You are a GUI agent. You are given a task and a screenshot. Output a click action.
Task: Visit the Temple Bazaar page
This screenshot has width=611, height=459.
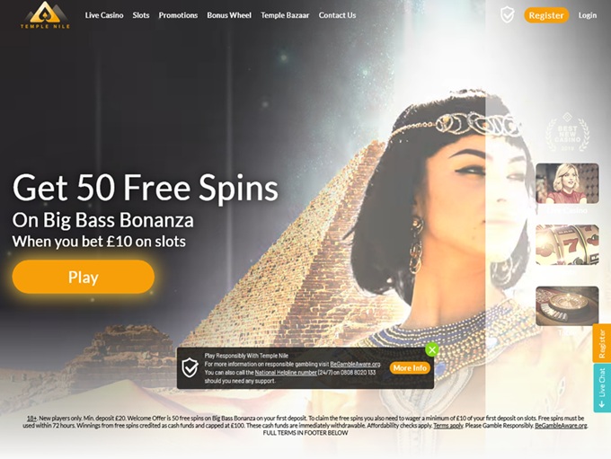(x=285, y=15)
